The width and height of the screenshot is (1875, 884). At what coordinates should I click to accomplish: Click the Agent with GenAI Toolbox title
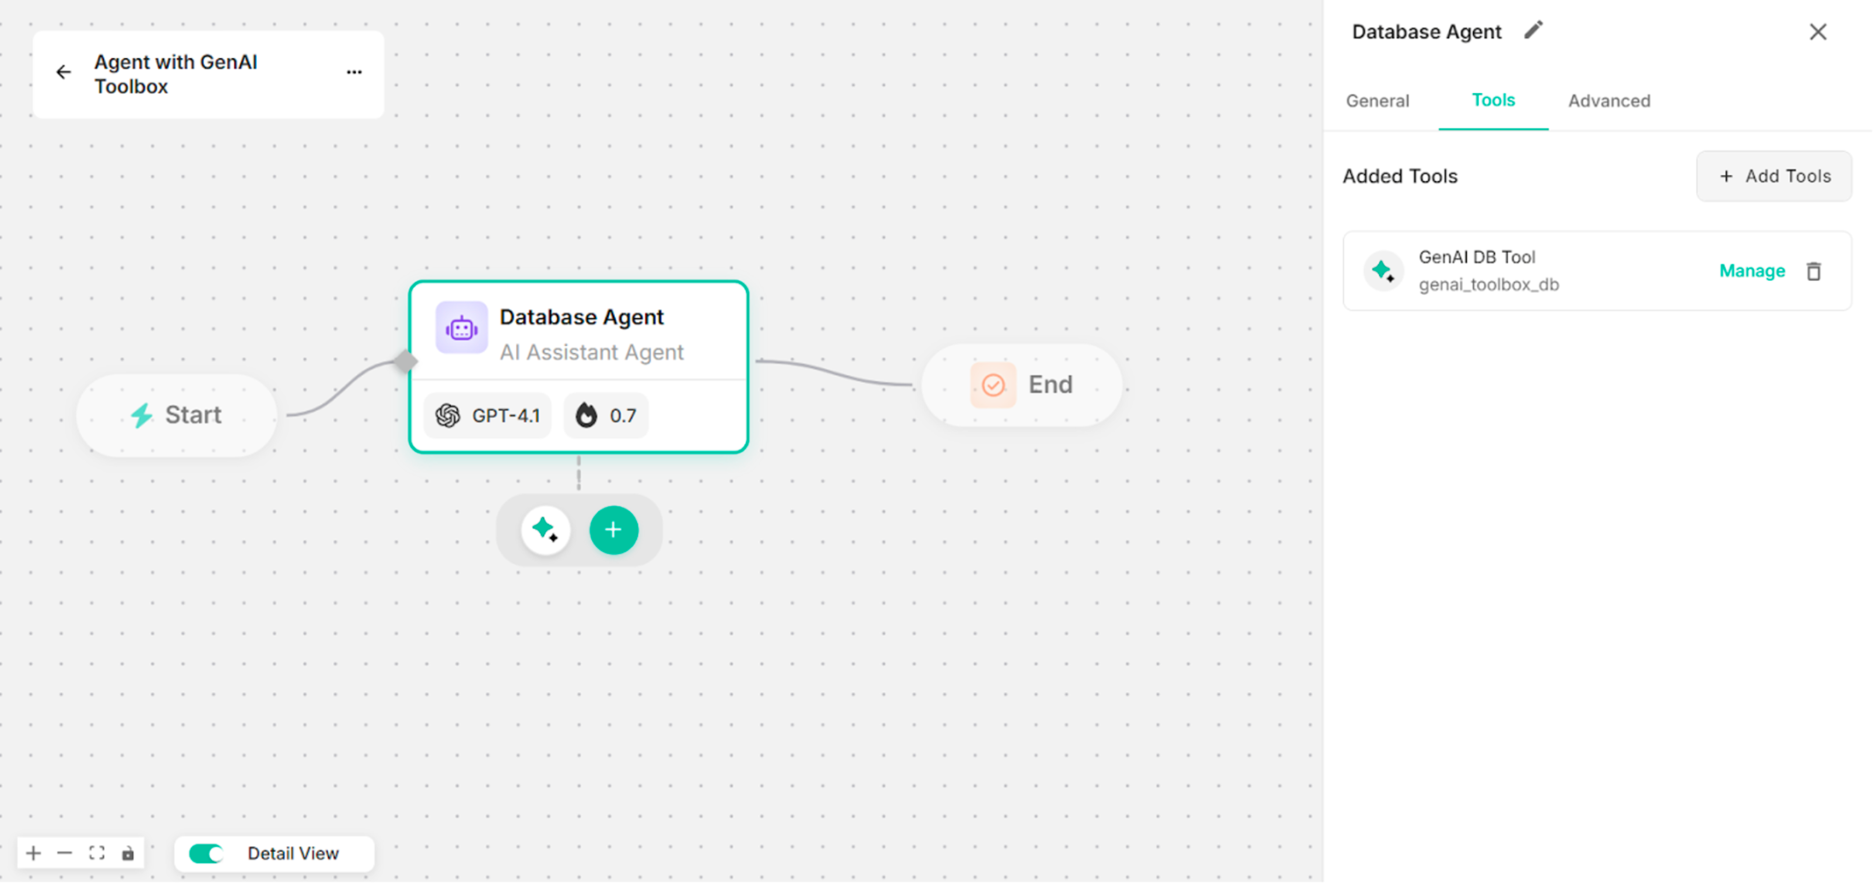(175, 74)
